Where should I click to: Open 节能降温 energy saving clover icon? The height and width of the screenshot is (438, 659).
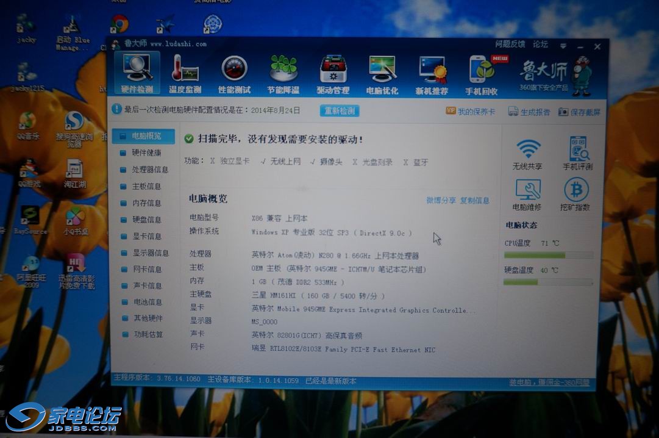[283, 74]
